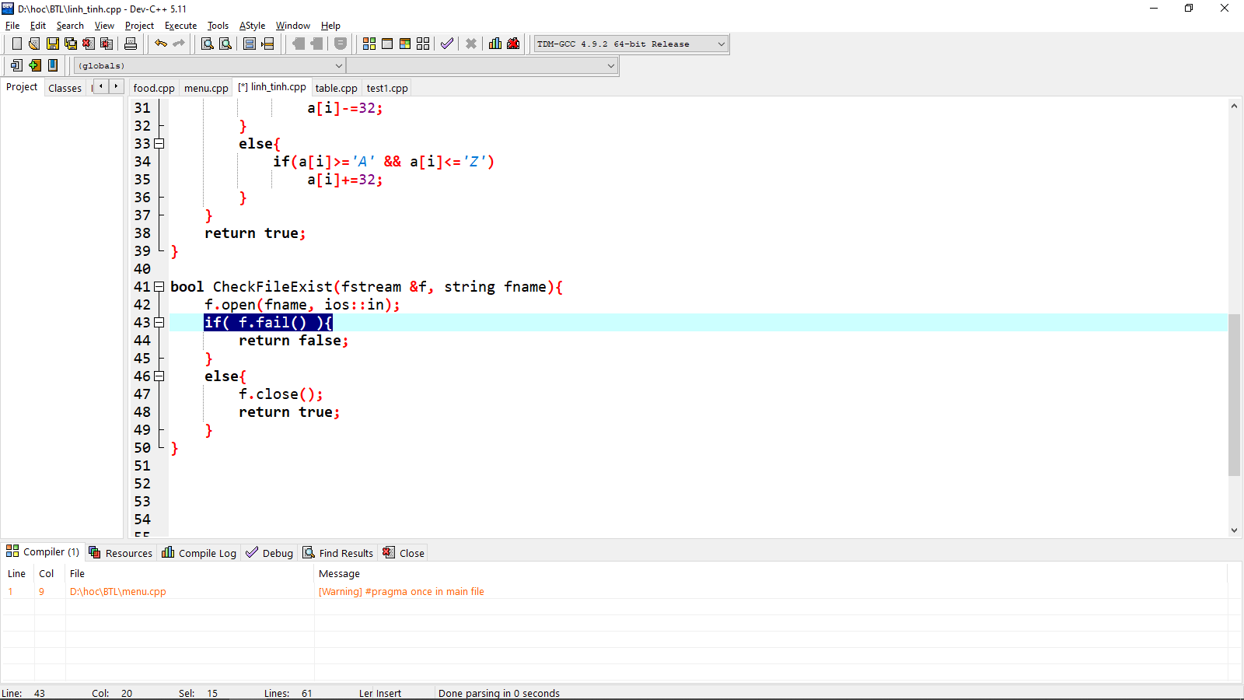Open the Compile Log panel tab
1244x700 pixels.
tap(199, 553)
